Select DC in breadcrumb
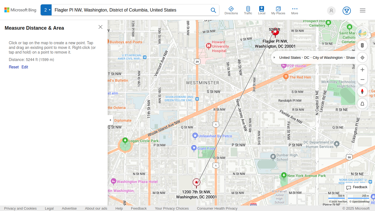The image size is (375, 211). [307, 58]
